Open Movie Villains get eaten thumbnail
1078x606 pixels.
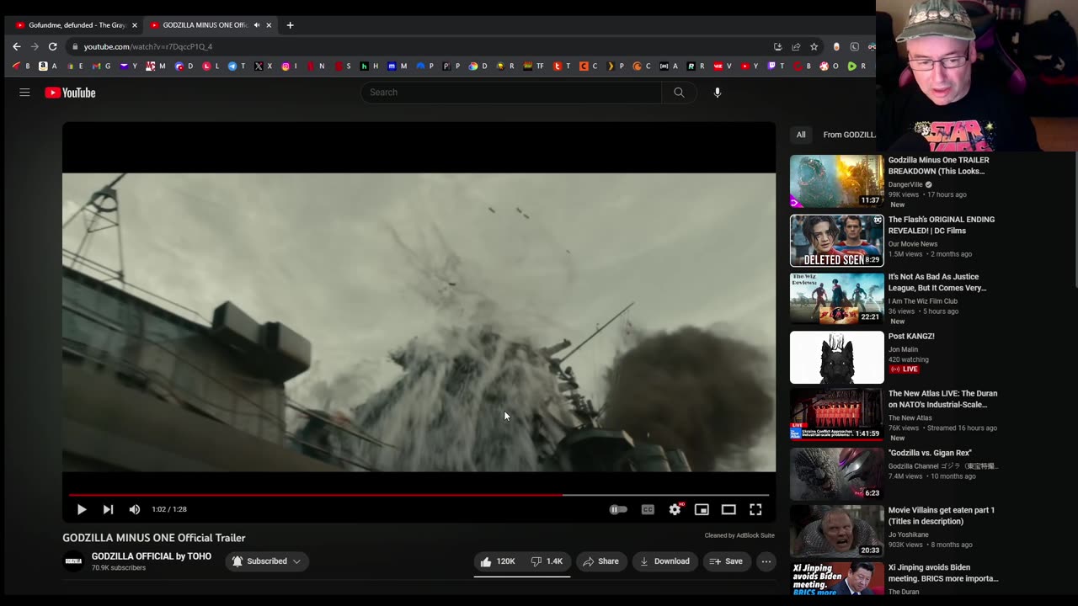(836, 531)
